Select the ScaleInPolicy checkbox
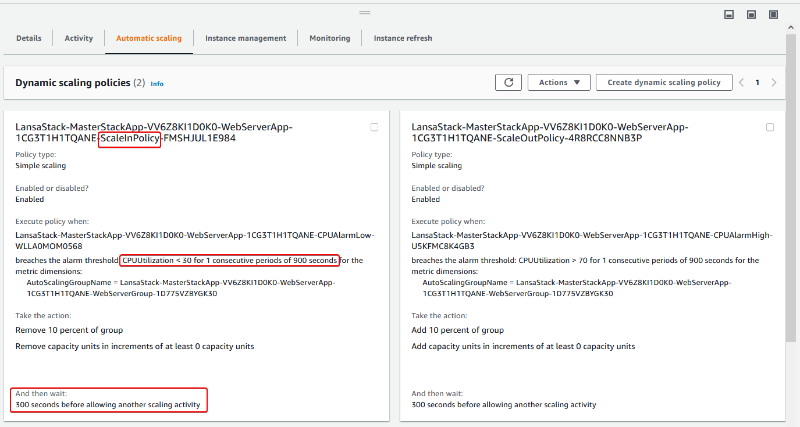 pyautogui.click(x=374, y=127)
